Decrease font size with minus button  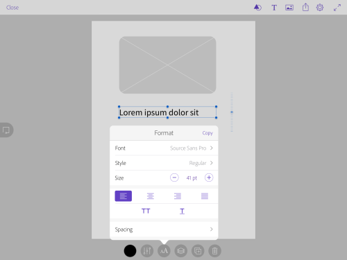174,177
